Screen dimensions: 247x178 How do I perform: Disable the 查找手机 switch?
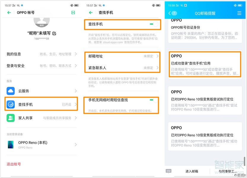154,25
